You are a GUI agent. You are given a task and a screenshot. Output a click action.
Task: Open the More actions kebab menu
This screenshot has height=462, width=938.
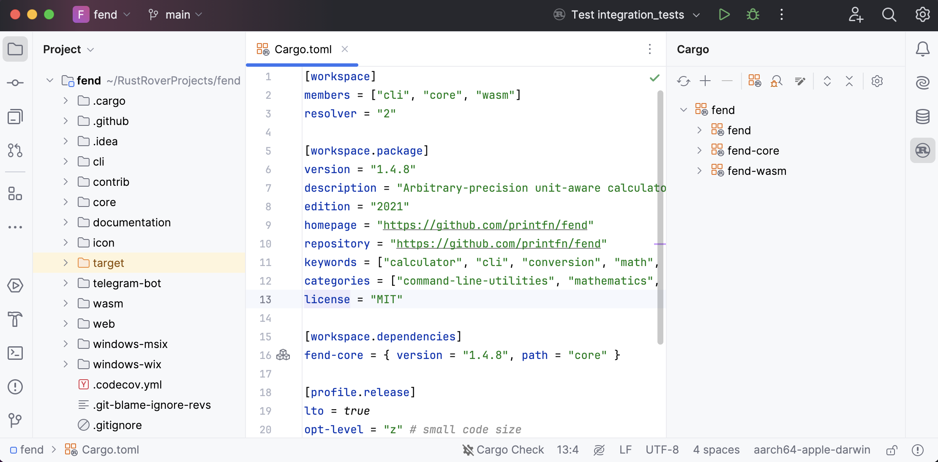click(781, 14)
